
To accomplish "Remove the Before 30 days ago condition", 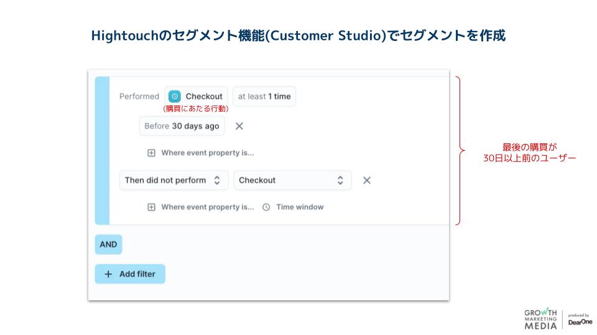I will coord(239,126).
